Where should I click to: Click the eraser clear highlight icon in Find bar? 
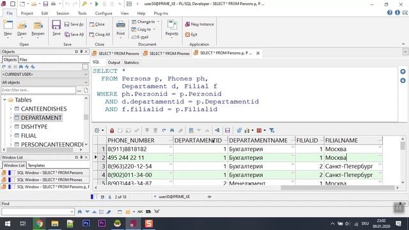coord(109,211)
